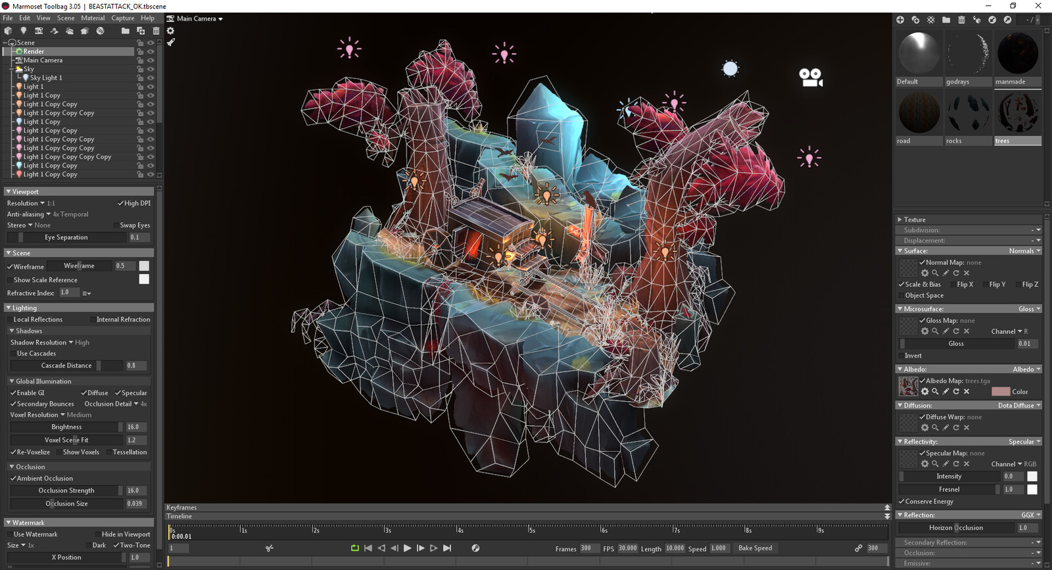Duplicate the selected material

tap(915, 20)
